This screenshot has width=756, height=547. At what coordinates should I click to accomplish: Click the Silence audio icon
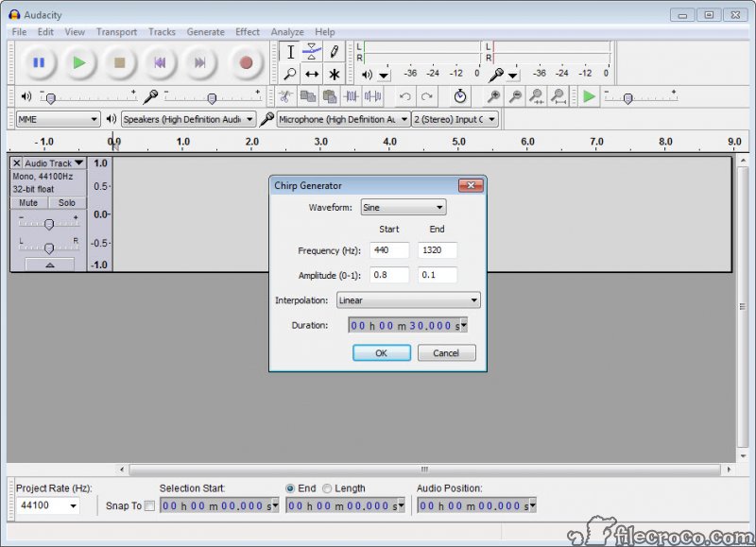[372, 97]
